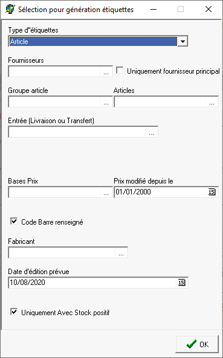Open calendar for Date d'édition prévue
The width and height of the screenshot is (223, 358).
[182, 283]
